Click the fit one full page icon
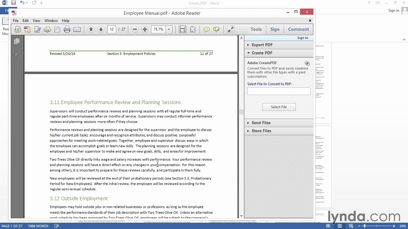The image size is (408, 229). click(x=193, y=29)
